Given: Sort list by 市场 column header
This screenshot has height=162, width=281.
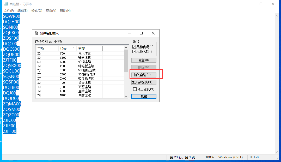Looking at the screenshot, I should pyautogui.click(x=47, y=48).
